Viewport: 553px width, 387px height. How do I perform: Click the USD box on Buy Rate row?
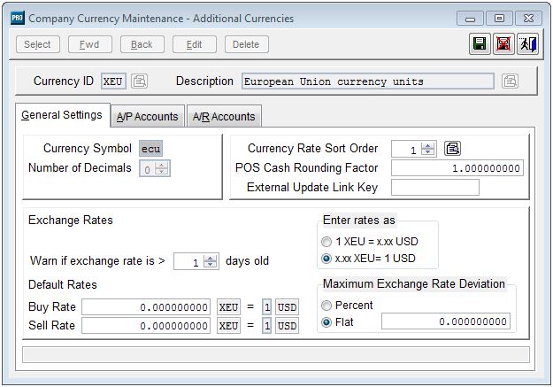pyautogui.click(x=287, y=306)
